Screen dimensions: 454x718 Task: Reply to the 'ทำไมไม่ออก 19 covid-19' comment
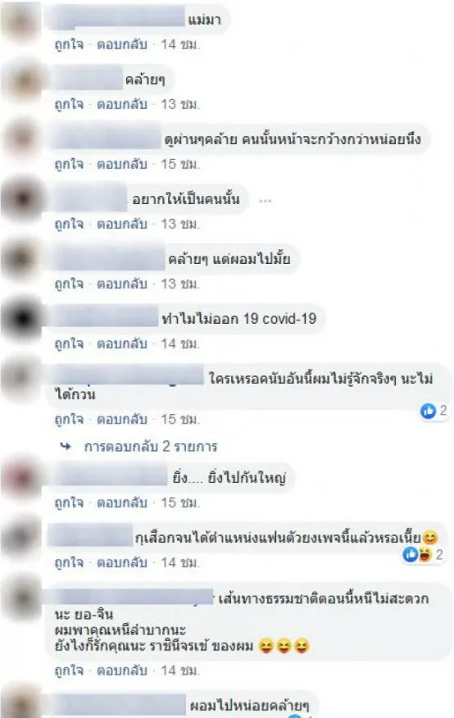pos(122,343)
